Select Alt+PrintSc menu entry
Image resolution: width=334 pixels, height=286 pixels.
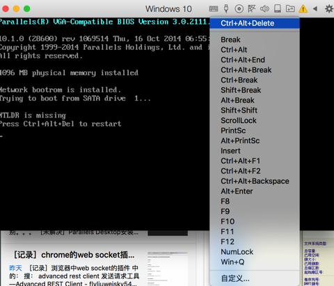pyautogui.click(x=255, y=141)
